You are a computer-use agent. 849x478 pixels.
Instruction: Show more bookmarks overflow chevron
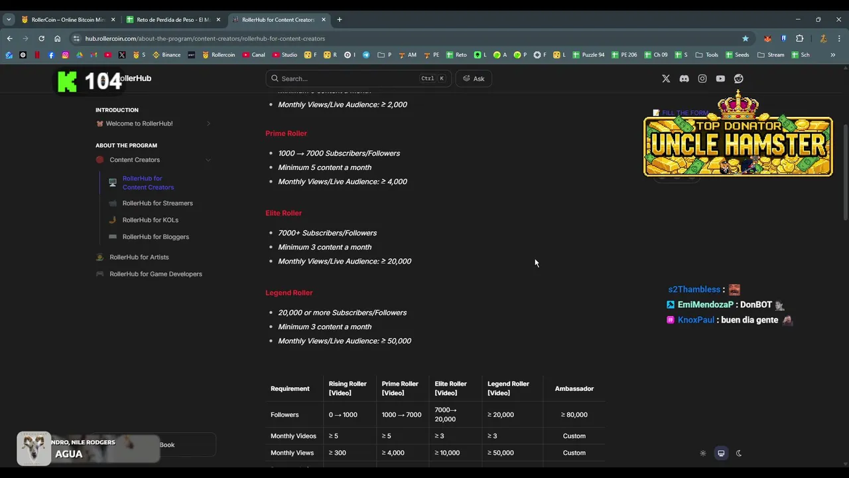[832, 55]
